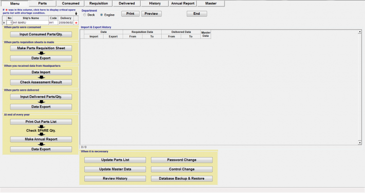Click scroll down arrow in history list

tap(360, 143)
